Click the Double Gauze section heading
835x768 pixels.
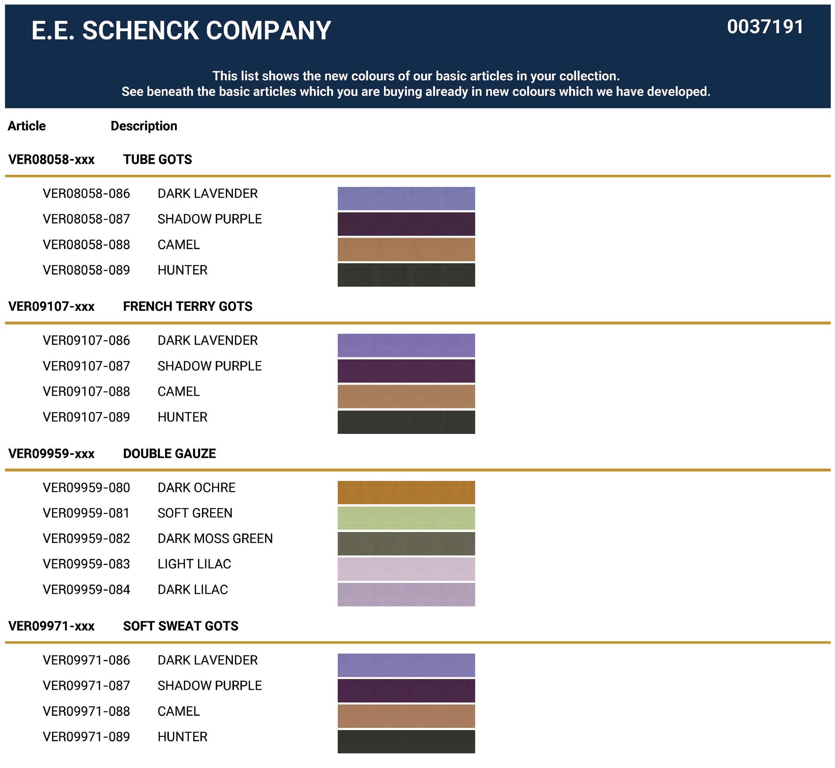169,453
